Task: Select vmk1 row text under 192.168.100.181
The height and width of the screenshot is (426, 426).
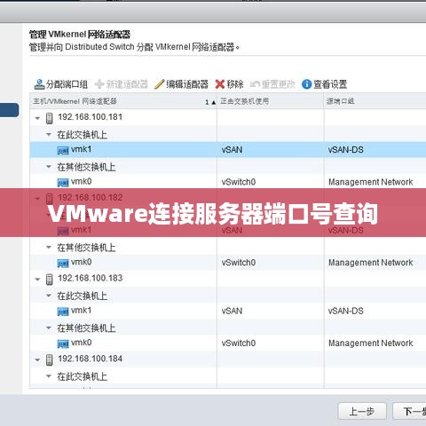Action: pyautogui.click(x=81, y=149)
